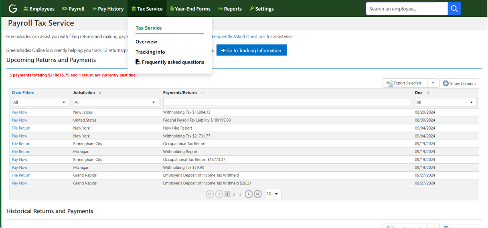Click the employee search field
The width and height of the screenshot is (488, 228).
407,8
